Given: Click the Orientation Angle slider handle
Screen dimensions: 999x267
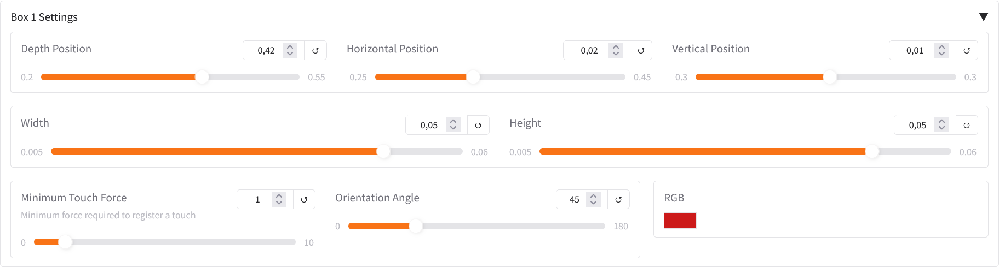Looking at the screenshot, I should coord(416,226).
